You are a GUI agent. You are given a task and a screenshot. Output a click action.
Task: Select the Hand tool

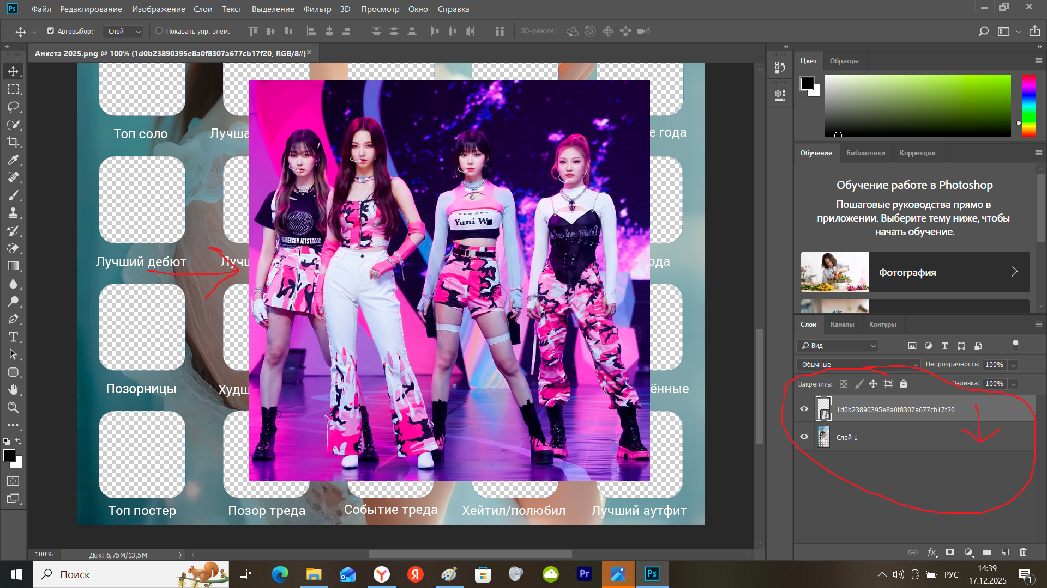13,390
